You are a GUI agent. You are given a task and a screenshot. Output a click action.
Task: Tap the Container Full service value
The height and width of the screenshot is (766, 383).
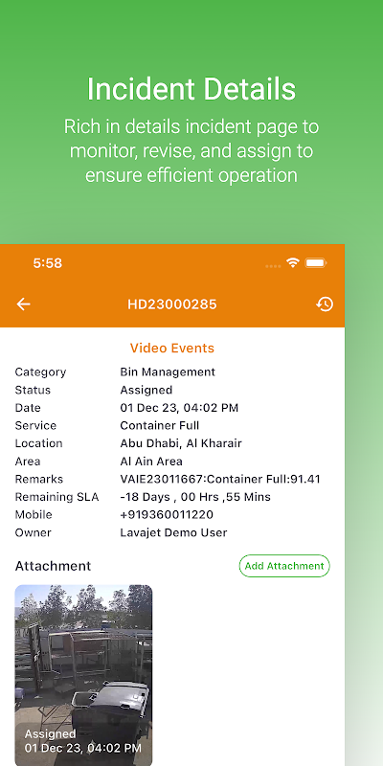click(160, 425)
